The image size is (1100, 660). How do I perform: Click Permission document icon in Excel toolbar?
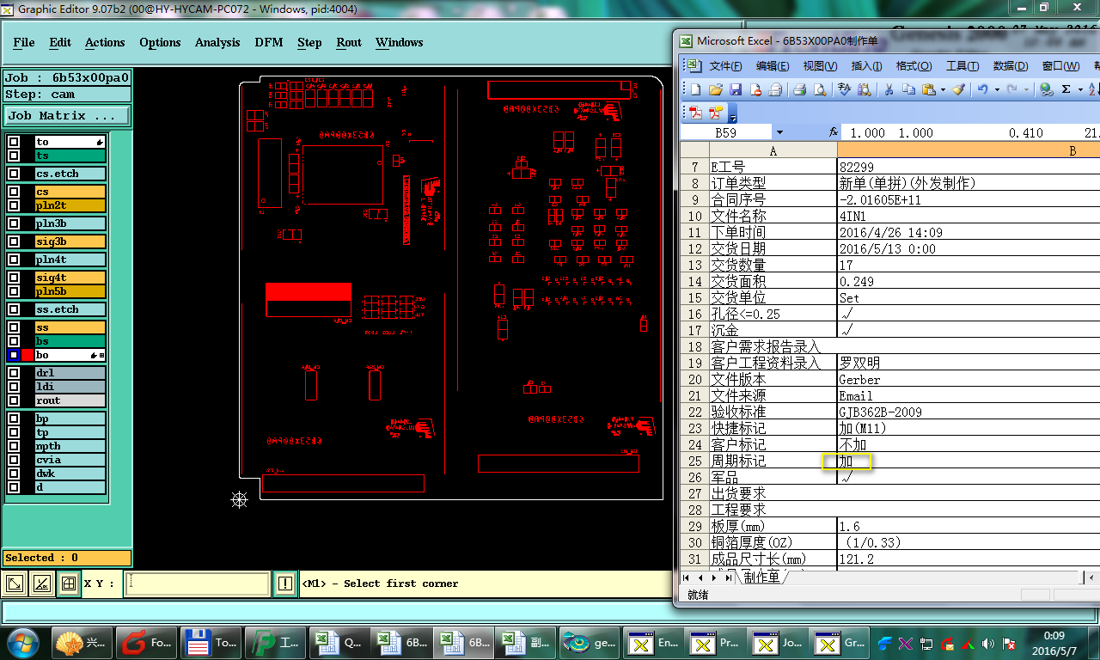tap(756, 89)
